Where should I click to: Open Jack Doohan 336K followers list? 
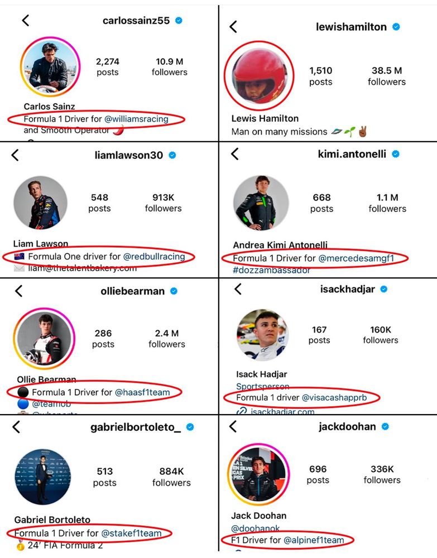(x=382, y=474)
